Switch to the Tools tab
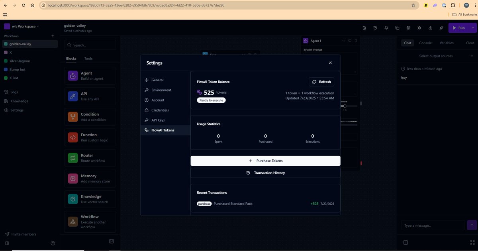Viewport: 478px width, 251px height. [88, 59]
